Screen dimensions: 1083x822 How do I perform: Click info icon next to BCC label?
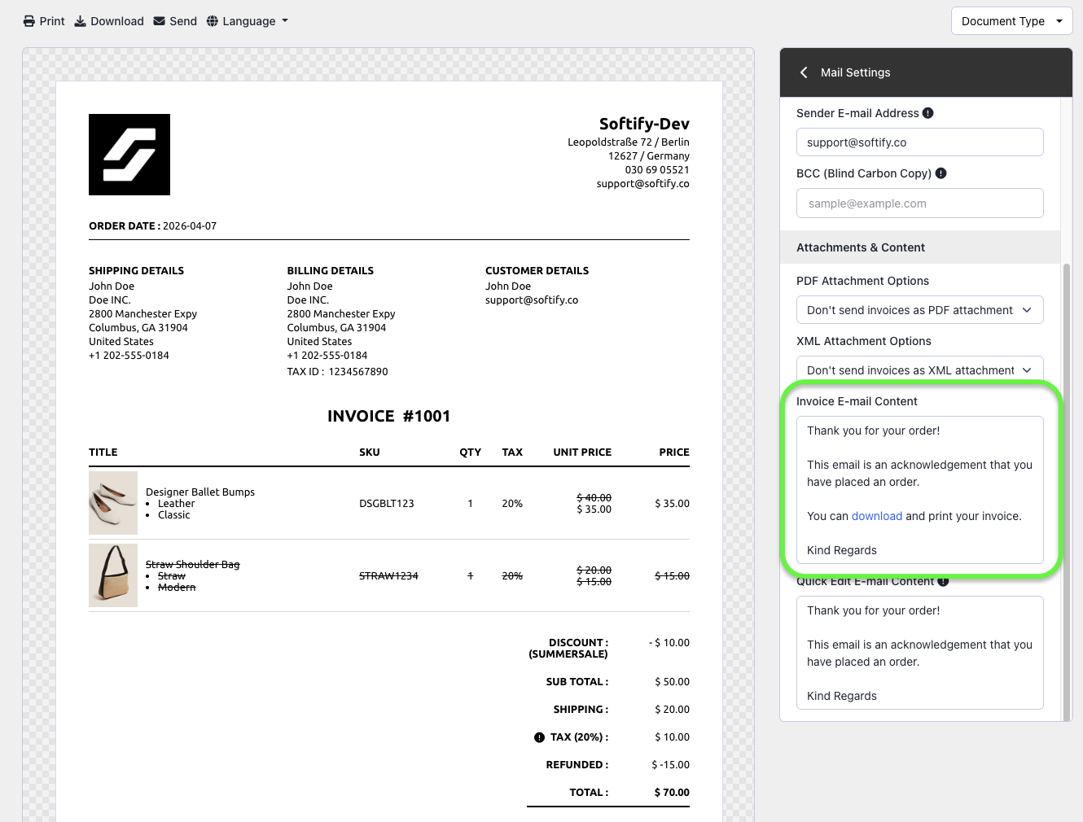[x=941, y=173]
